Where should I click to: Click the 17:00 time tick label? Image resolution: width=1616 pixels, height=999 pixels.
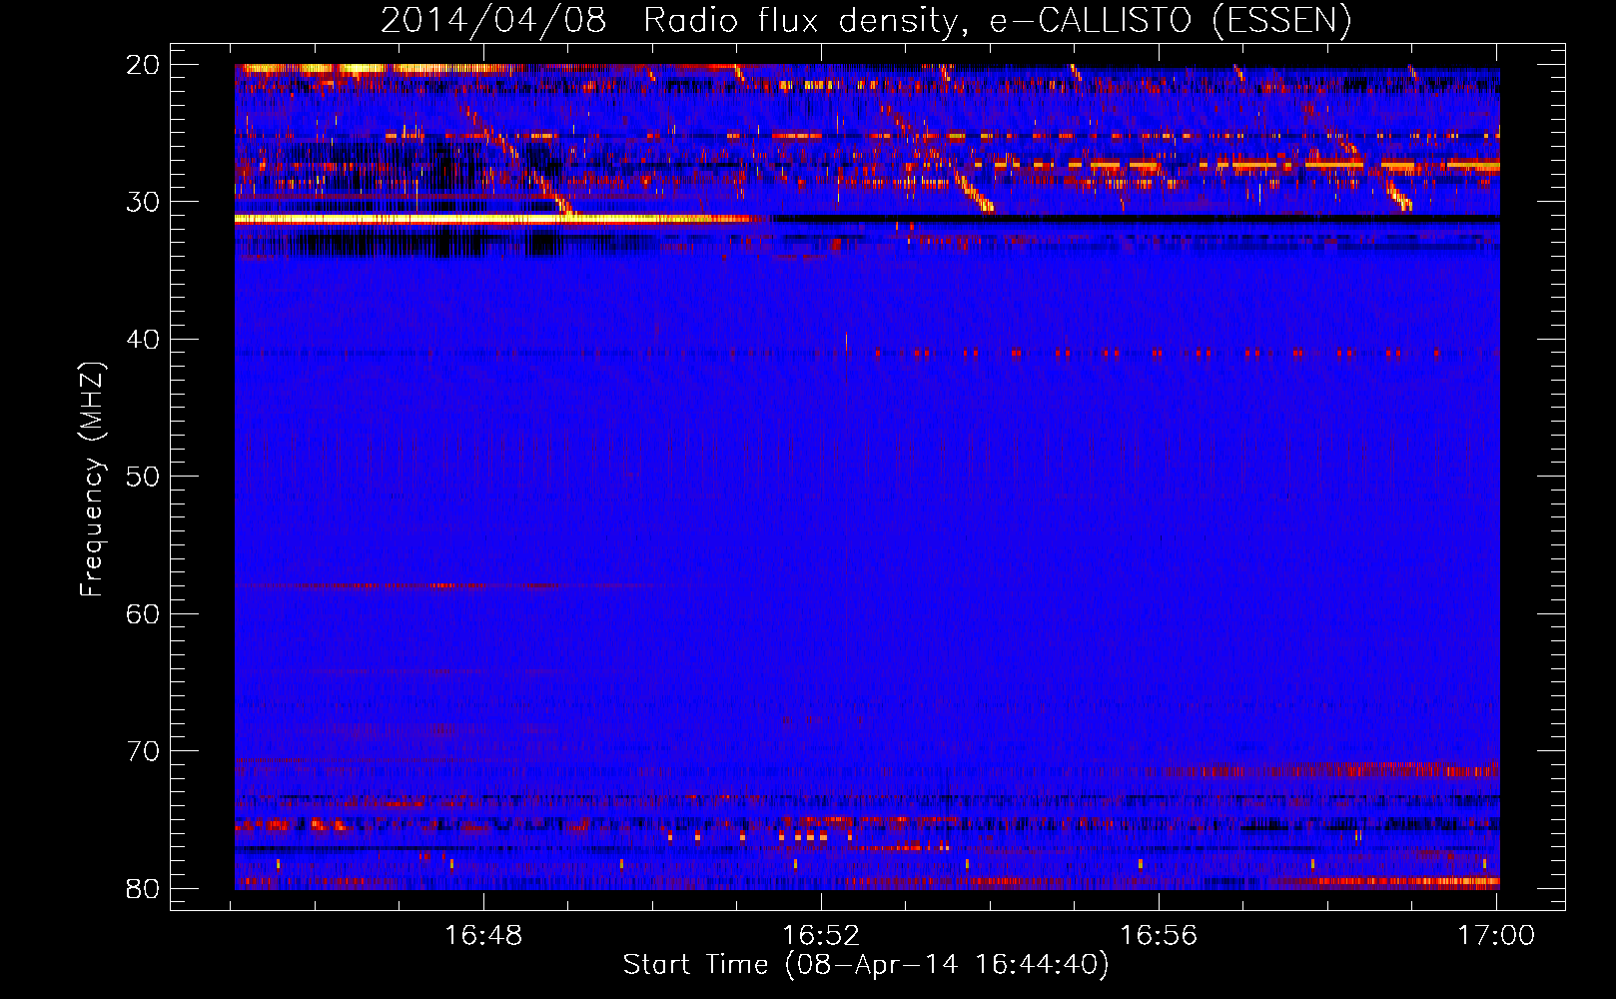point(1496,935)
